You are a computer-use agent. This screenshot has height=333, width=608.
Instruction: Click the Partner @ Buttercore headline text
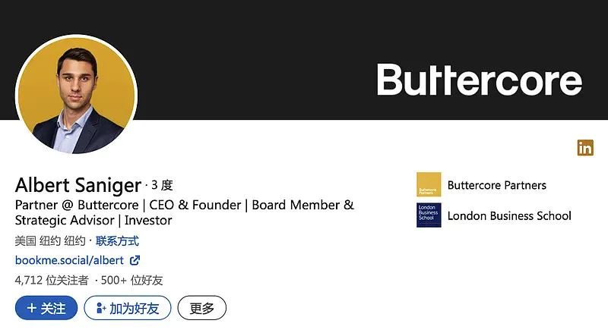[x=184, y=205]
